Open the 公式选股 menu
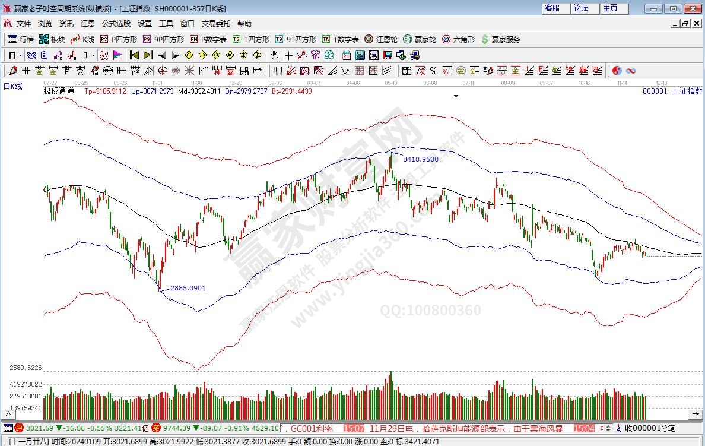705x446 pixels. pyautogui.click(x=116, y=23)
